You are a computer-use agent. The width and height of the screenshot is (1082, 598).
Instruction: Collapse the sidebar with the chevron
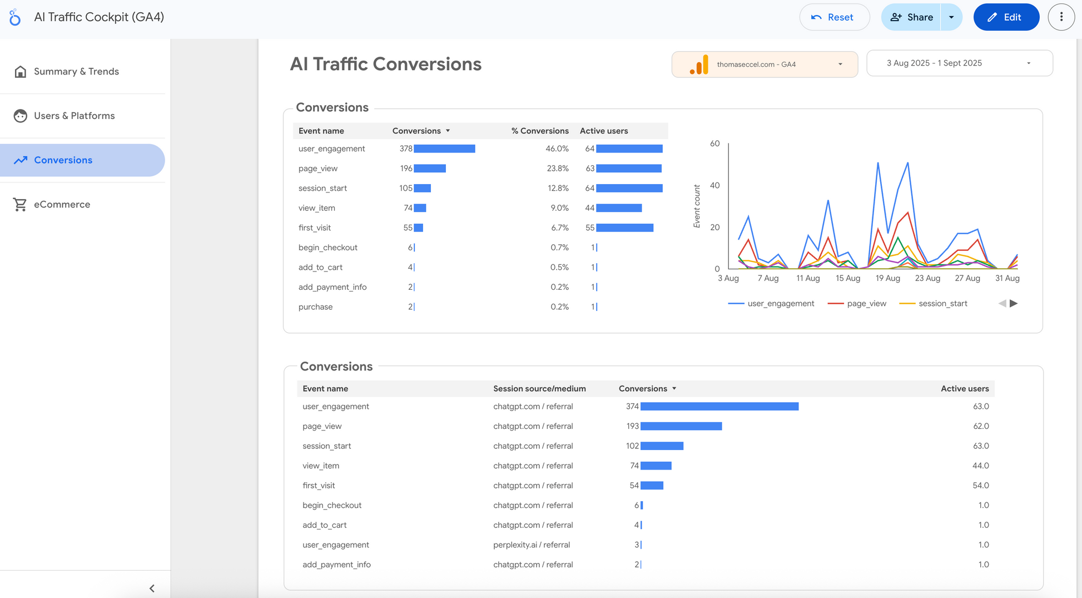pyautogui.click(x=151, y=588)
